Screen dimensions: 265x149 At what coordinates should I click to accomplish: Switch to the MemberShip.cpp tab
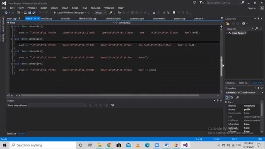pyautogui.click(x=87, y=19)
